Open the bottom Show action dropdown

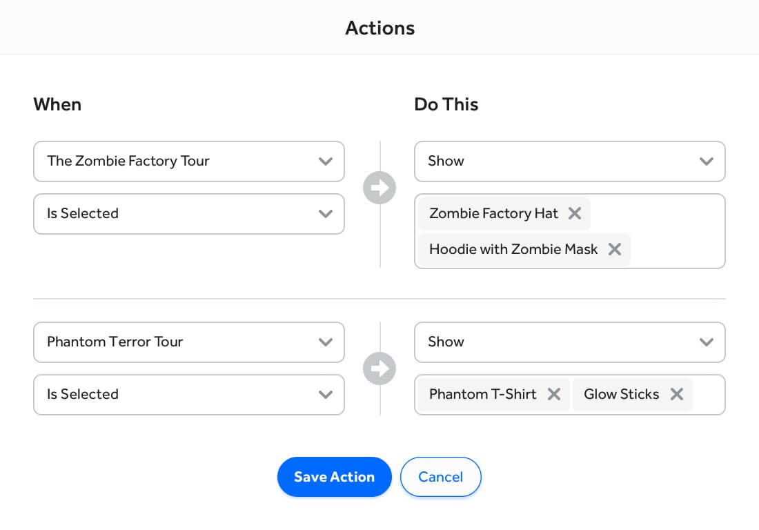click(570, 342)
